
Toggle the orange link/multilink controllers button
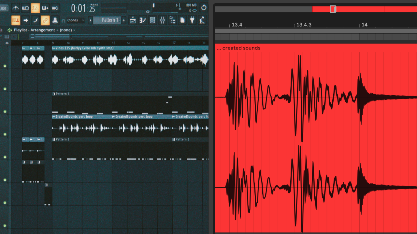[x=45, y=20]
